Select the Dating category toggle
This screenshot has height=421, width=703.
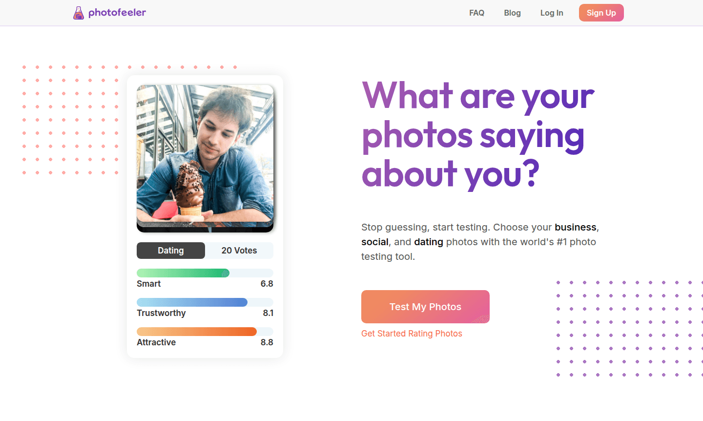(x=170, y=250)
